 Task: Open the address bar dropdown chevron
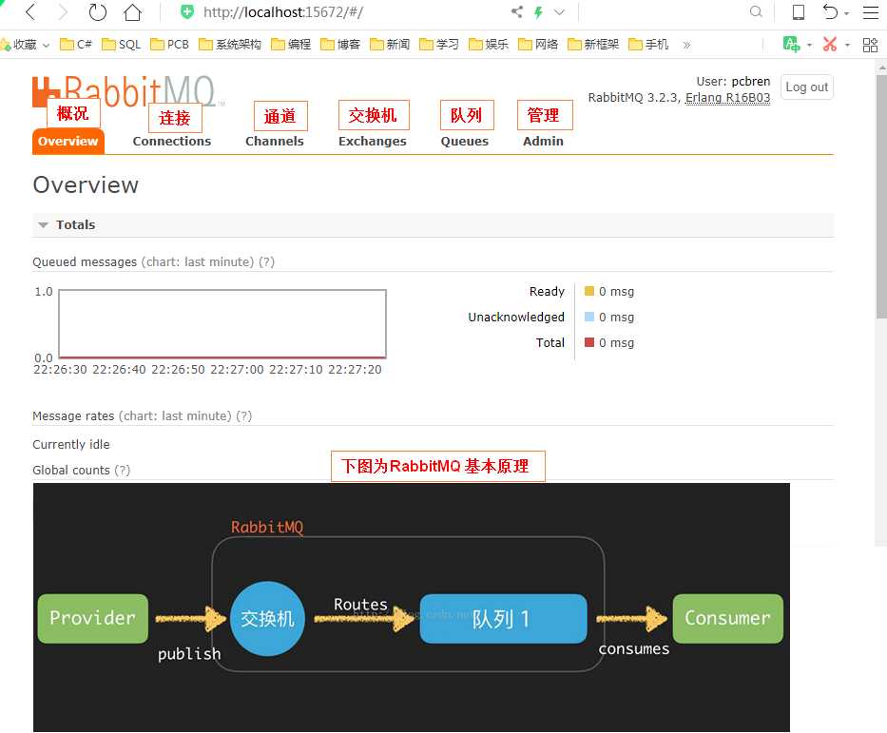559,11
